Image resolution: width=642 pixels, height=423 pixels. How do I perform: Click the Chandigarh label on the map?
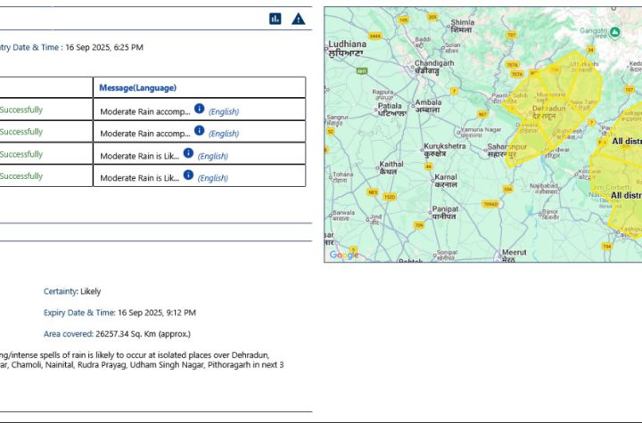pos(434,67)
